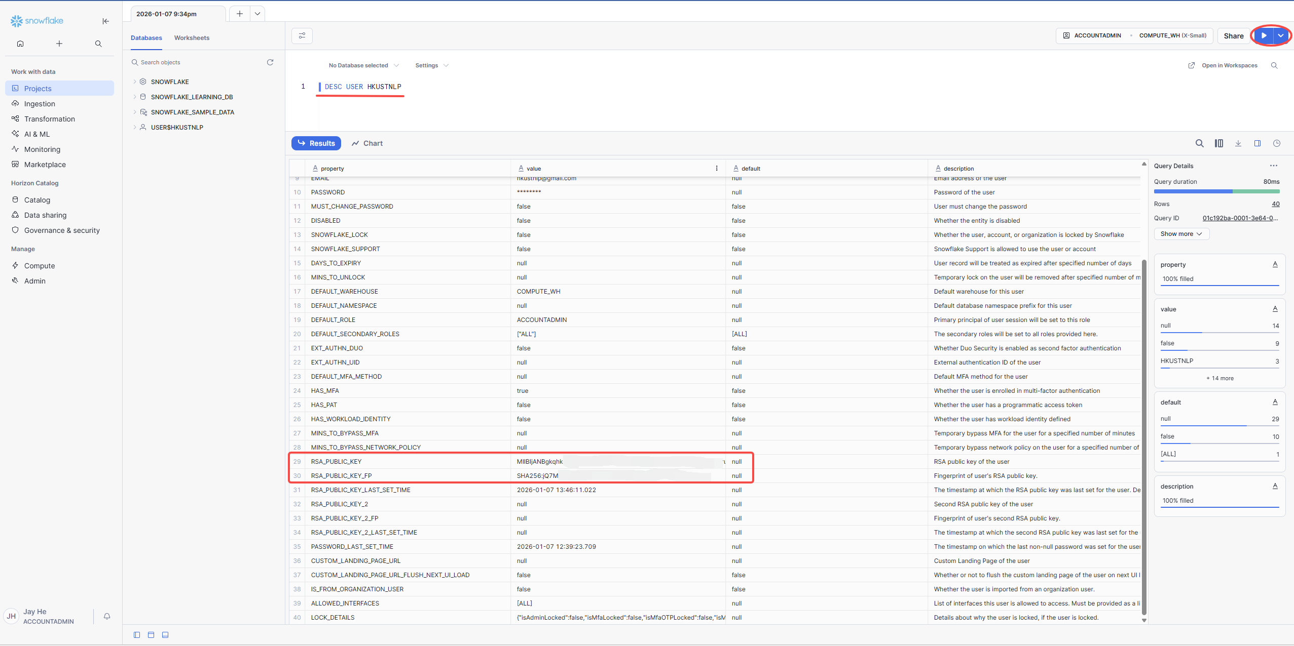Open query history clock icon
This screenshot has width=1294, height=646.
(x=1277, y=143)
